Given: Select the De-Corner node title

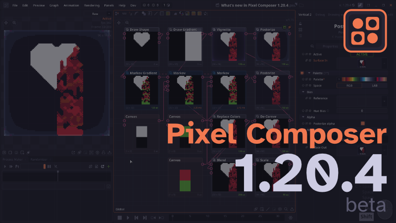Looking at the screenshot, I should 268,116.
